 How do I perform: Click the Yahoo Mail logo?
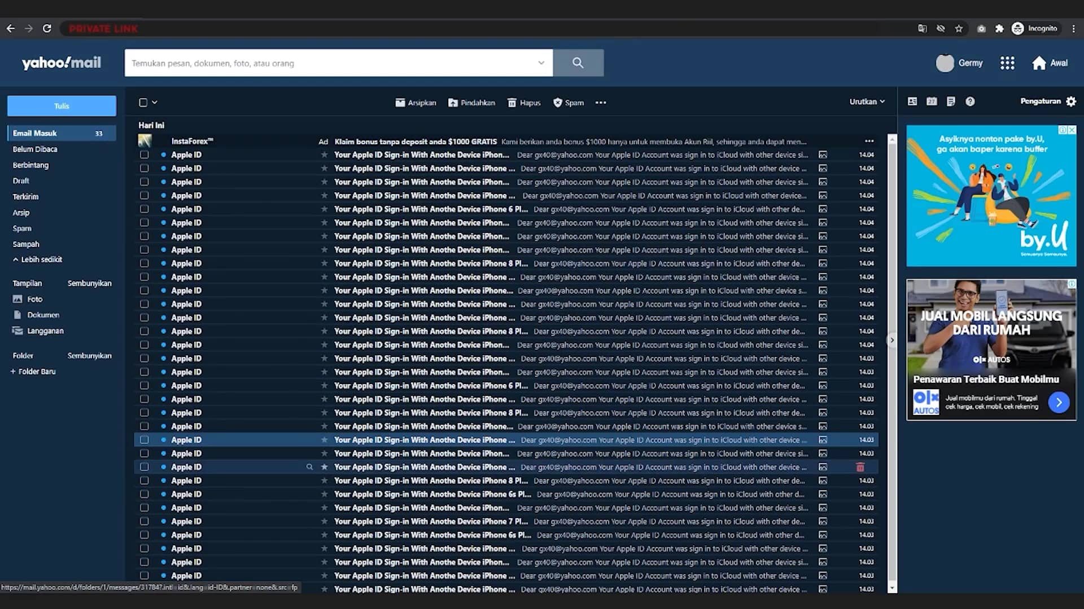61,63
